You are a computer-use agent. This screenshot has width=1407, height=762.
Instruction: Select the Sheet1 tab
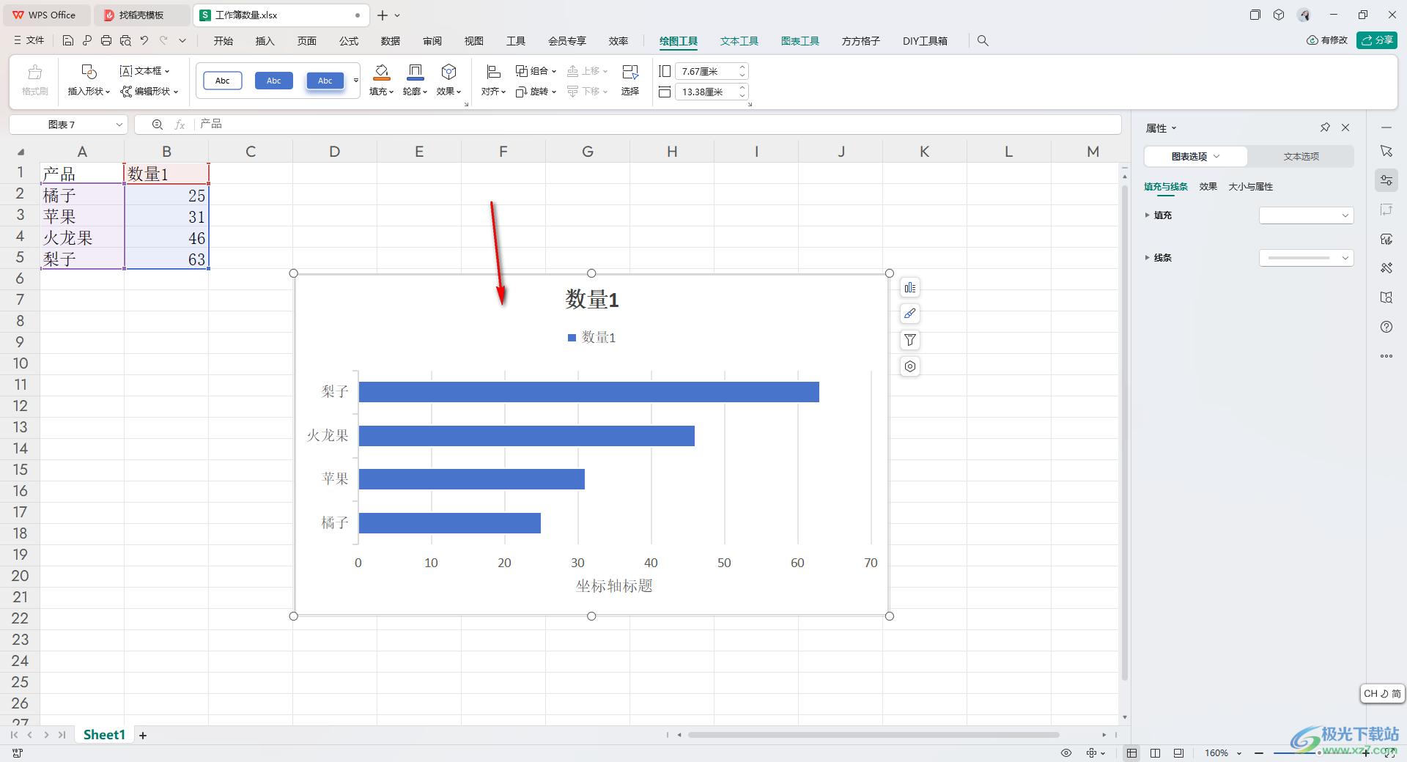pyautogui.click(x=104, y=735)
